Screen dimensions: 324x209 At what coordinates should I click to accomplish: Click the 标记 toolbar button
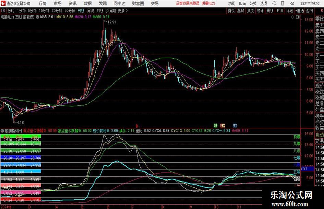(289, 11)
